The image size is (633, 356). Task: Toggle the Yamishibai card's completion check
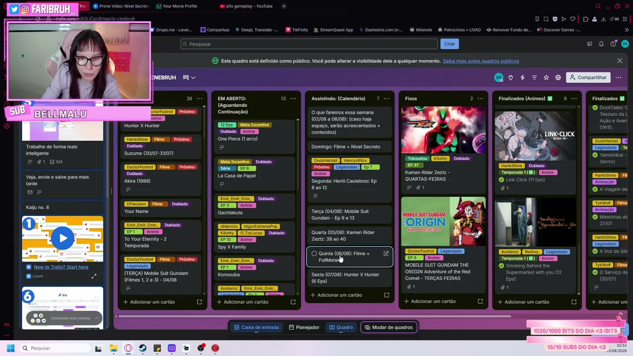coord(595,155)
